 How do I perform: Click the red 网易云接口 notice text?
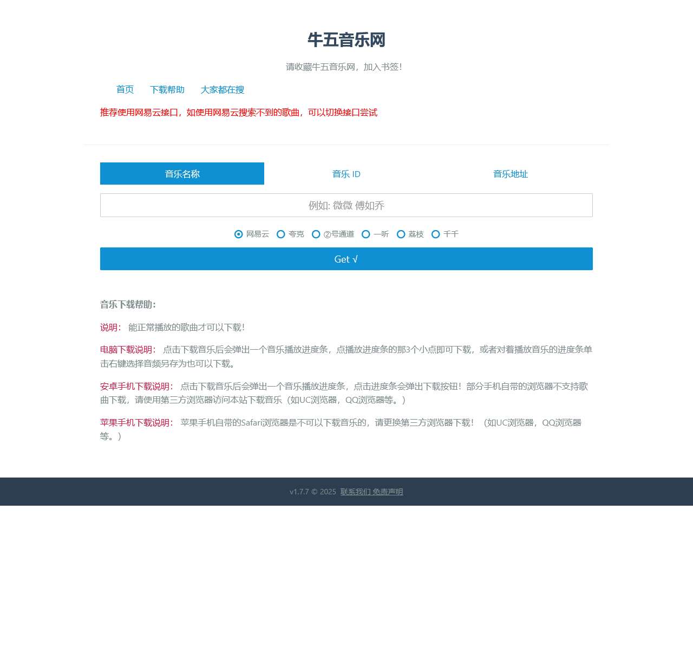238,112
